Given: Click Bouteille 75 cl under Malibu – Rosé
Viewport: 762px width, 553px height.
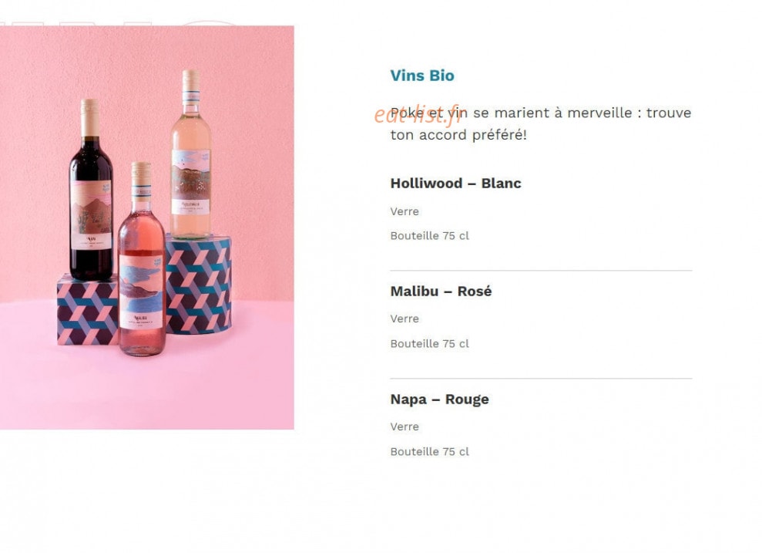Looking at the screenshot, I should point(430,344).
